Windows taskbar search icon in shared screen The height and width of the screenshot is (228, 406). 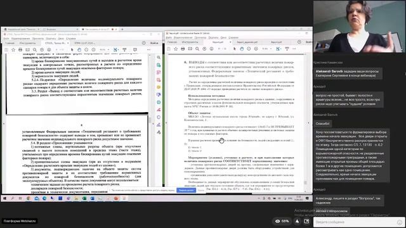[13, 198]
